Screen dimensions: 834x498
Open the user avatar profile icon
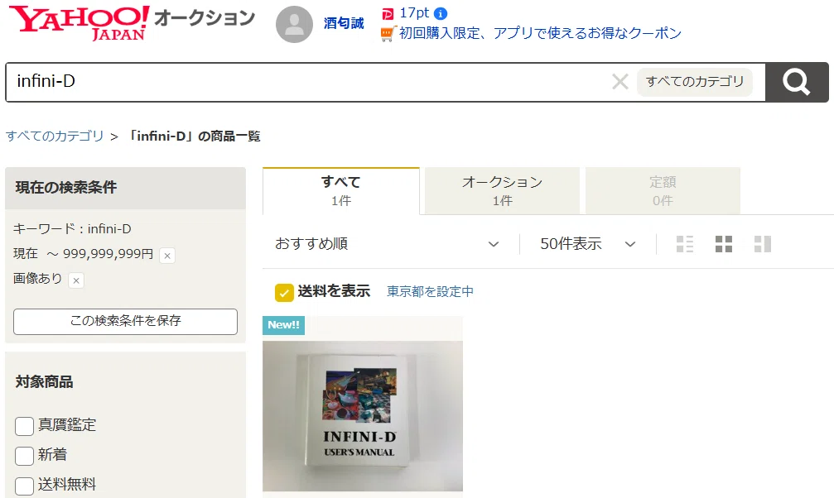[294, 25]
